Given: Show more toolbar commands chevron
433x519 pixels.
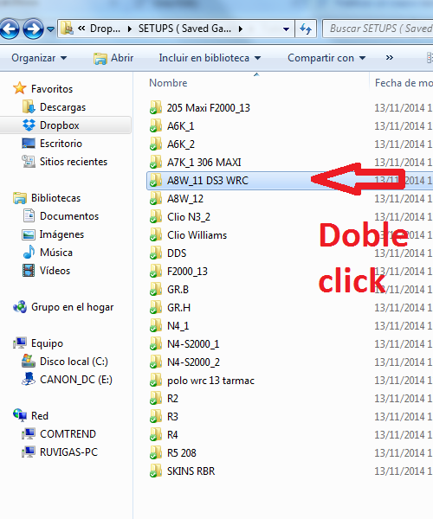Looking at the screenshot, I should click(390, 58).
